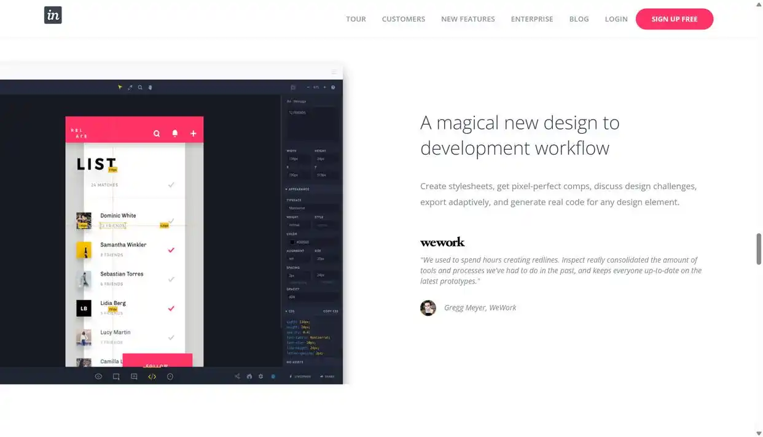
Task: Toggle the checkmark beside Lidia Berg
Action: [171, 308]
